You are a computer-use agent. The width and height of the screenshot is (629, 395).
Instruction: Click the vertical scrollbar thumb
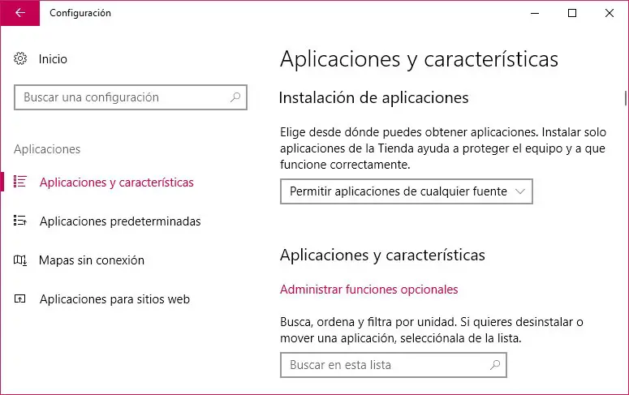coord(625,97)
